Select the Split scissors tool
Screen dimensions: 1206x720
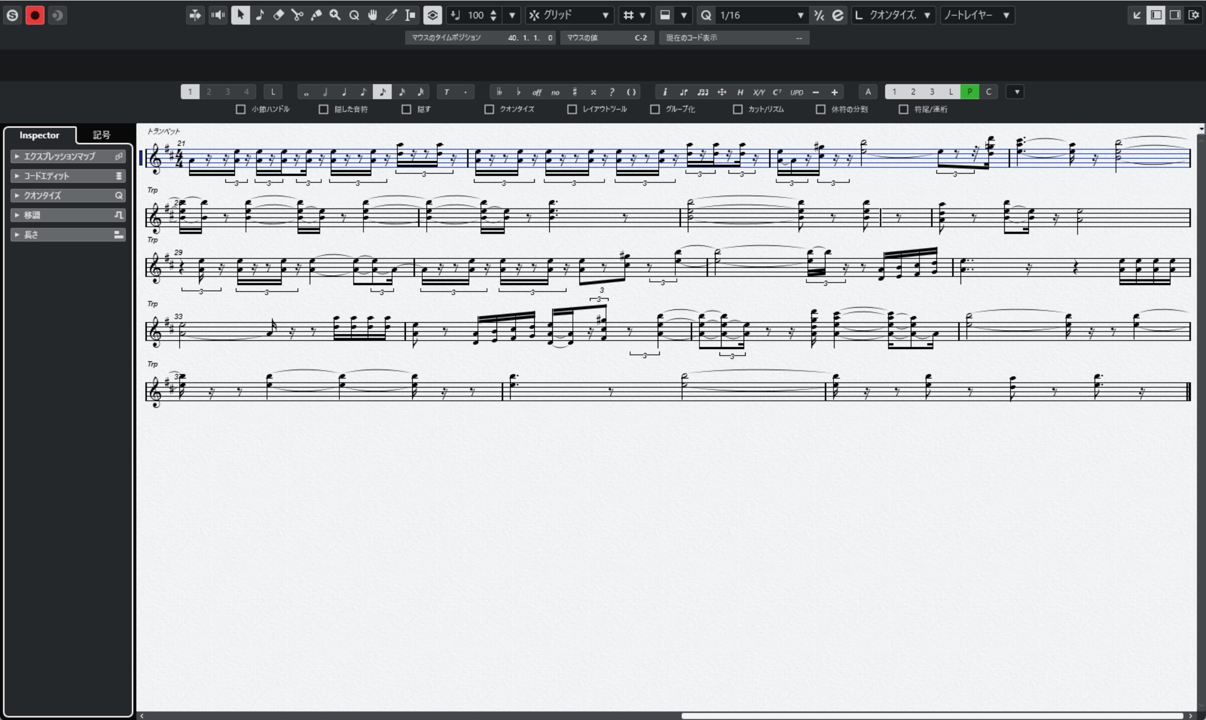pos(297,15)
